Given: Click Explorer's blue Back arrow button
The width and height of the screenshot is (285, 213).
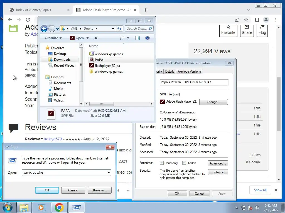Looking at the screenshot, I should (x=44, y=29).
